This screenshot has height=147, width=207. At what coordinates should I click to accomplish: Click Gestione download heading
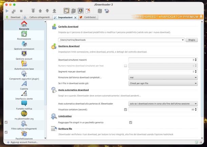point(69,46)
